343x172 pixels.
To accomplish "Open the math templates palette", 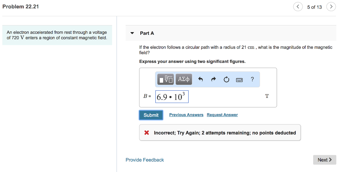I will coord(166,79).
